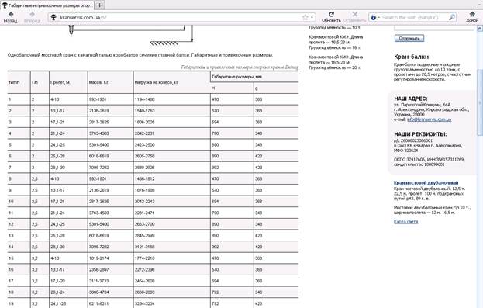Image resolution: width=483 pixels, height=308 pixels.
Task: Open the Карта сайта link
Action: (405, 221)
